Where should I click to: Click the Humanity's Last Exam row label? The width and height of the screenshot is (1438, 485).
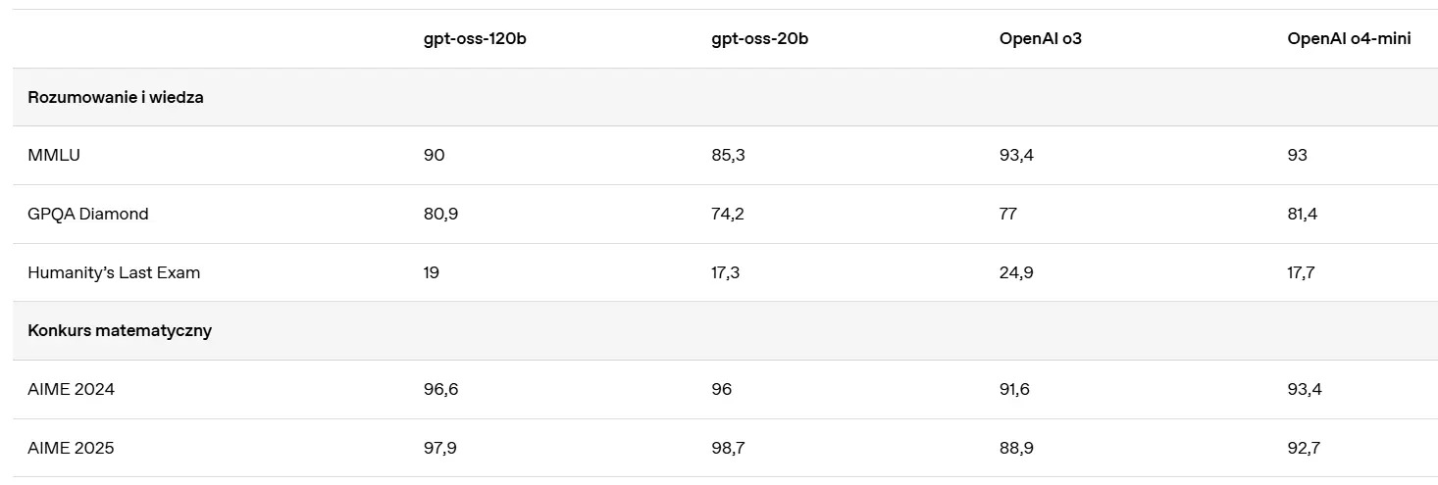coord(114,272)
